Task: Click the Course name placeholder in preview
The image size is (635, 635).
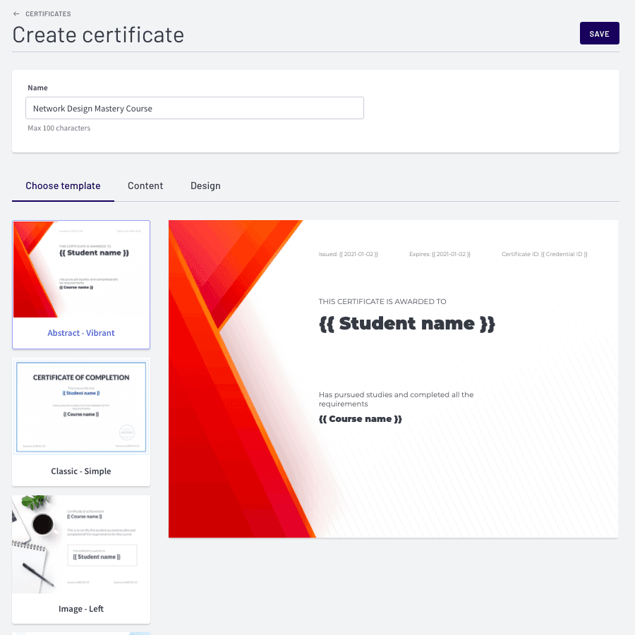Action: (x=361, y=419)
